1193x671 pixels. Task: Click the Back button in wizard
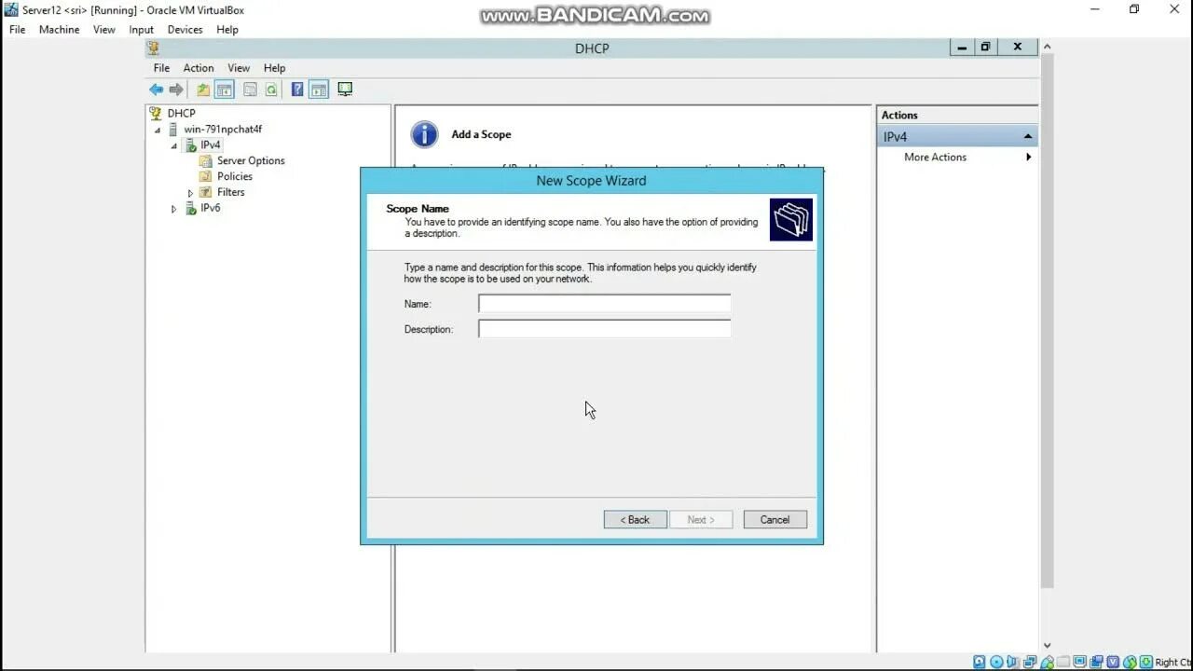click(x=636, y=520)
